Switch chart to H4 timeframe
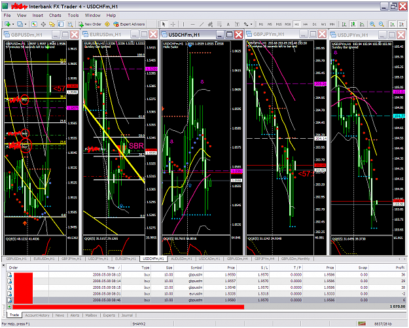Screen dimensions: 409x328 click(x=306, y=24)
